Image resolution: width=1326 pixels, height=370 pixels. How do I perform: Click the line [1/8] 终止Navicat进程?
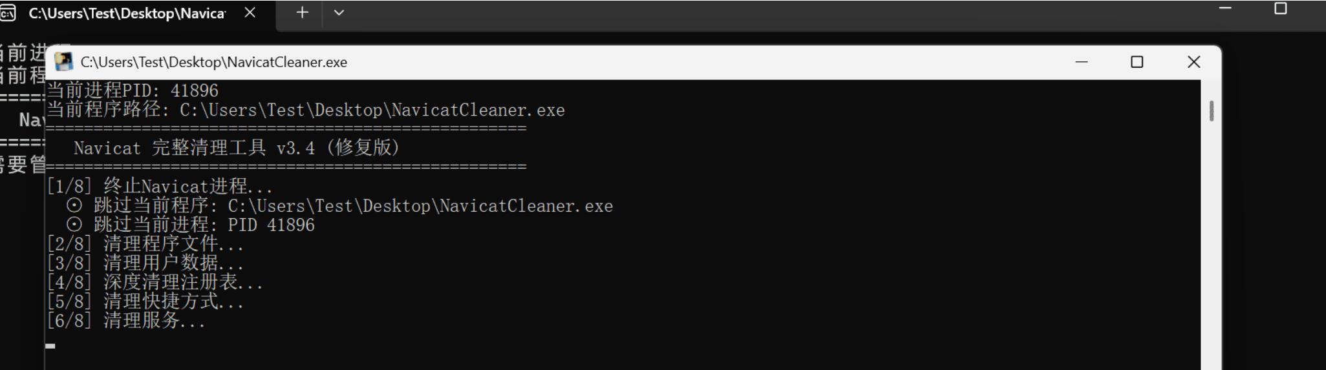coord(160,187)
